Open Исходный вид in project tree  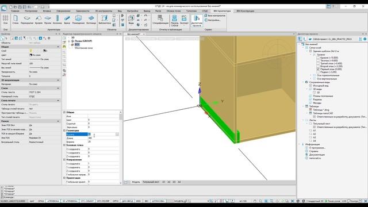(x=321, y=86)
